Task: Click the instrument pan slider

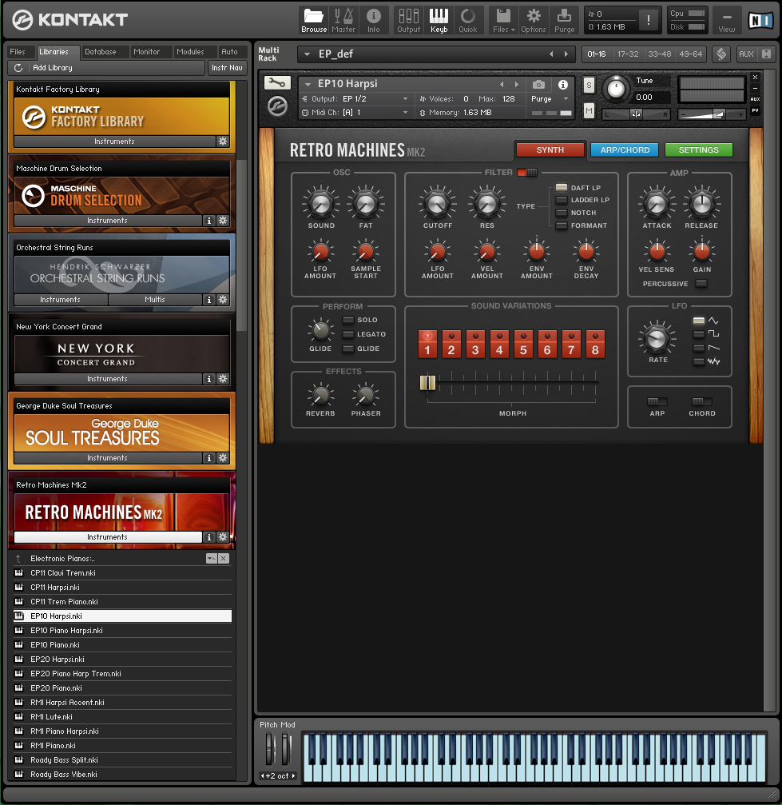Action: [x=636, y=115]
